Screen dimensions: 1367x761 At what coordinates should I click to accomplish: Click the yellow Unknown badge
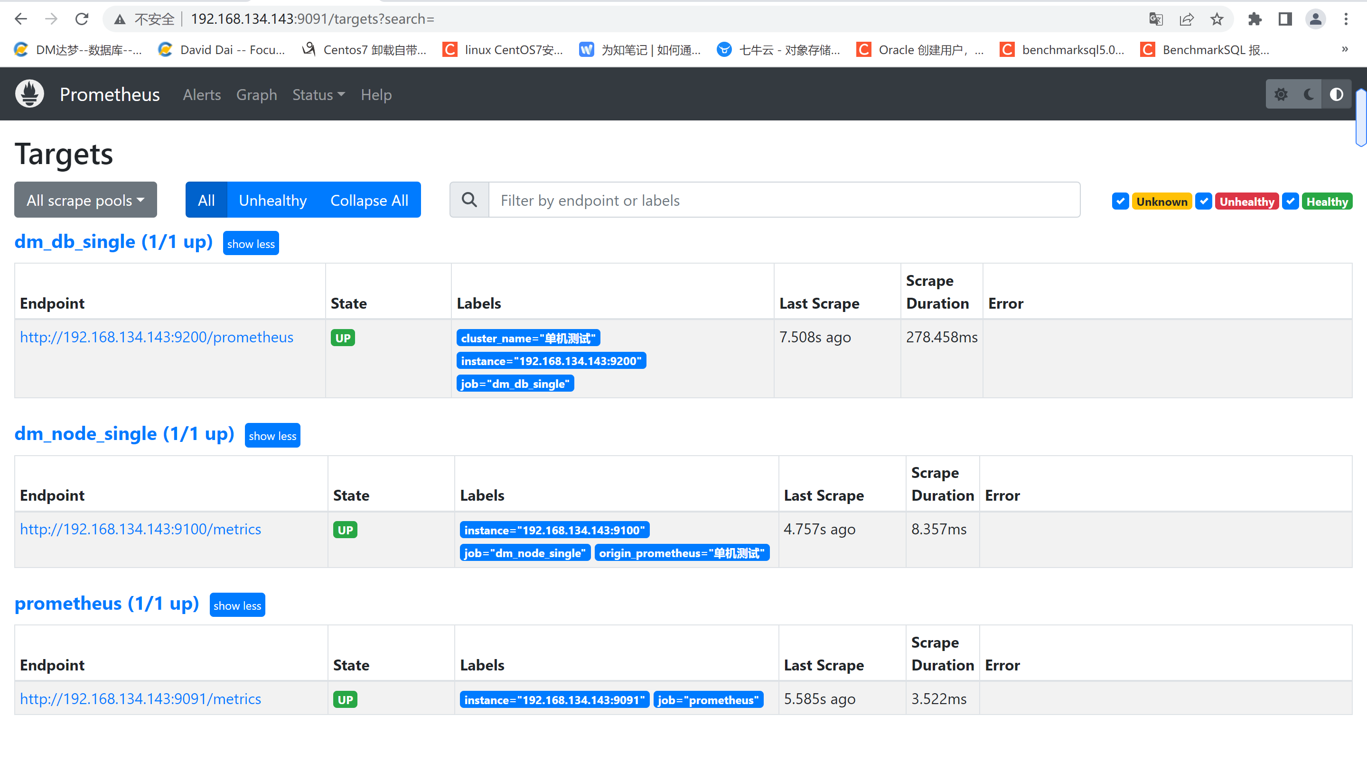click(1161, 202)
